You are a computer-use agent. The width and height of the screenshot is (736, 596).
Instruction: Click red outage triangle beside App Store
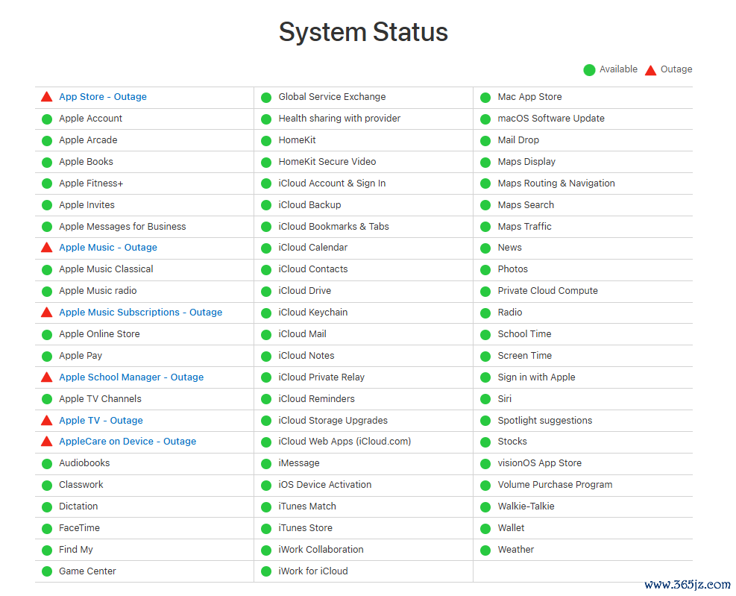point(46,97)
